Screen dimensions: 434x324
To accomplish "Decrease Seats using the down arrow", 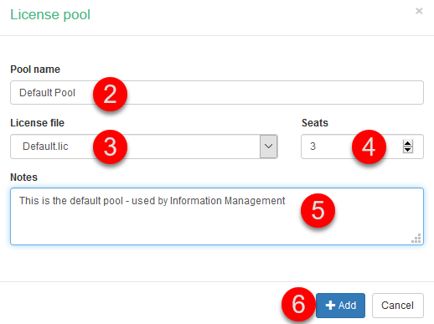I will 408,150.
